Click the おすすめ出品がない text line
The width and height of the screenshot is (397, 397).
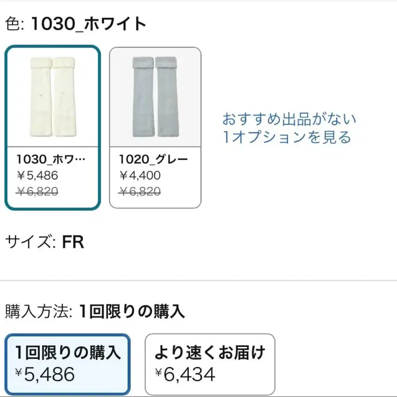click(x=289, y=119)
